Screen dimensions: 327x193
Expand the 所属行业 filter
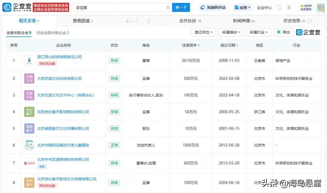(259, 32)
